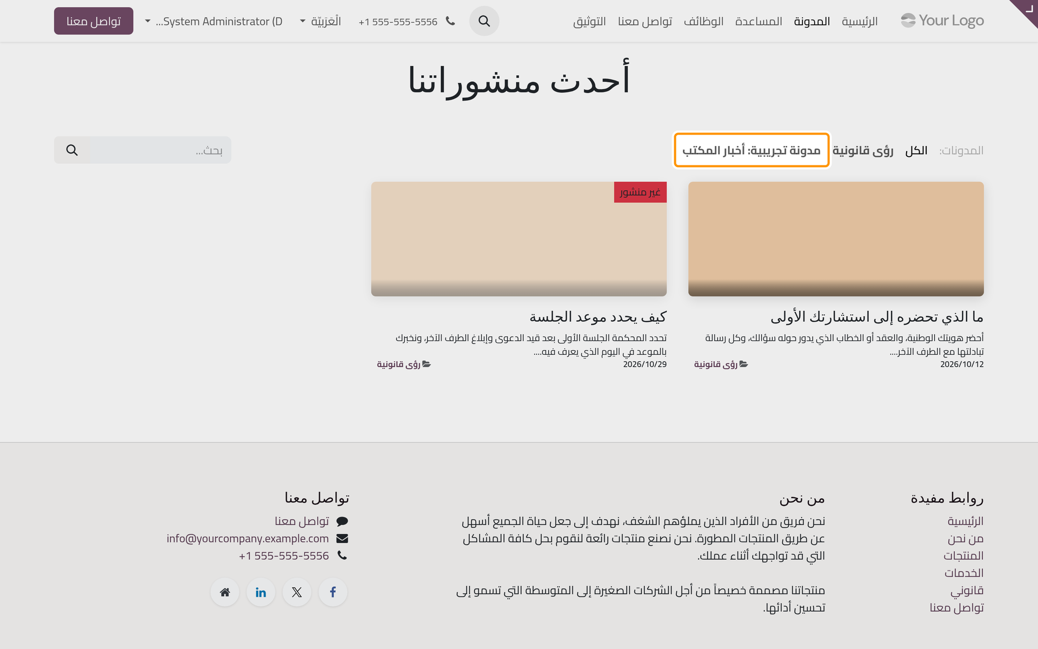
Task: Click the red غير منشور badge
Action: point(640,192)
